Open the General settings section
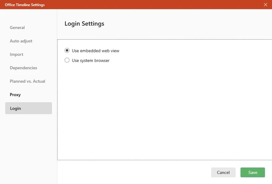 pos(17,28)
